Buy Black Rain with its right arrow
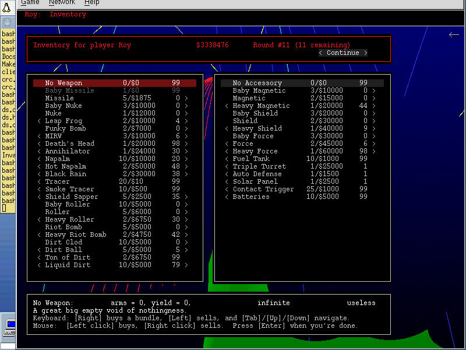 pos(186,174)
